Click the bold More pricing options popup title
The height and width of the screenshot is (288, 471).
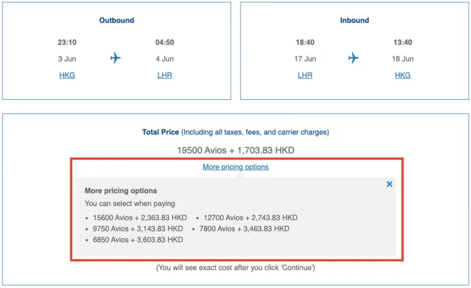[x=121, y=191]
